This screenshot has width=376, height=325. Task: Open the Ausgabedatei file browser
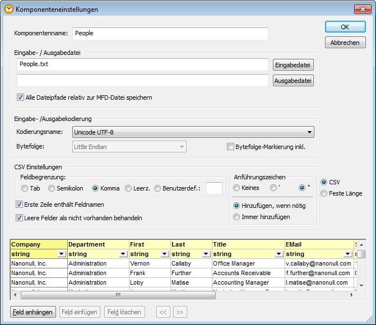pos(293,81)
